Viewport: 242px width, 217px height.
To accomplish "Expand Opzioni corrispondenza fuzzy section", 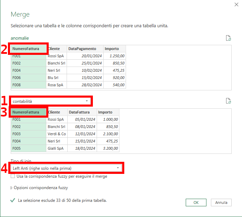I will [41, 188].
